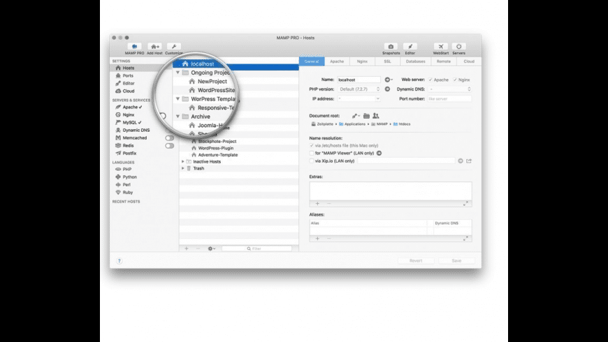Toggle the Nginx web server checkbox

pos(455,80)
